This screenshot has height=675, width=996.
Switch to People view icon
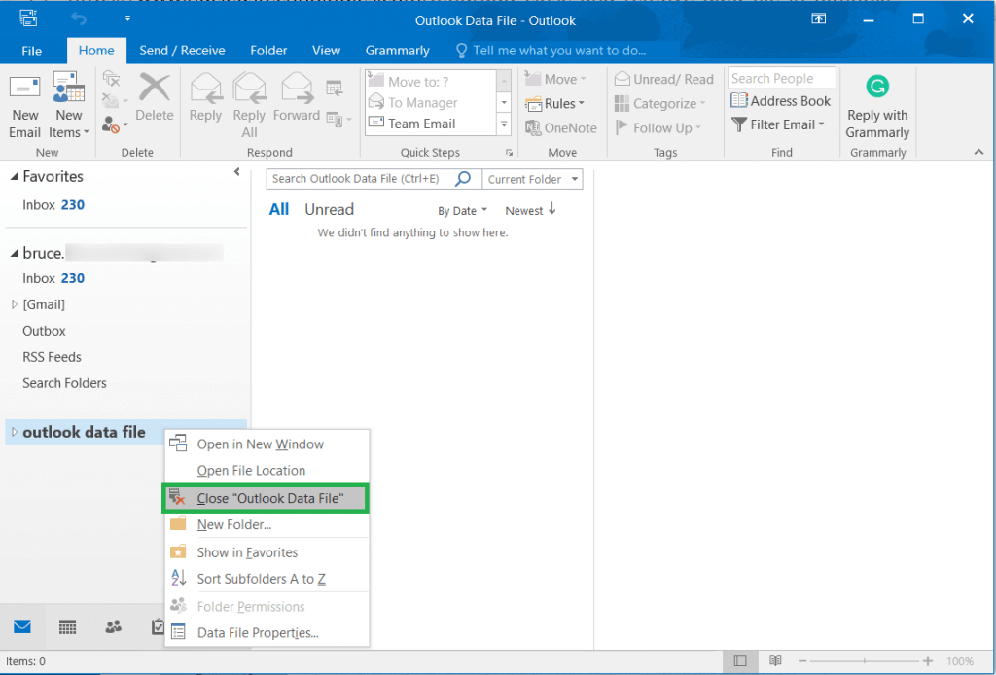click(x=113, y=627)
